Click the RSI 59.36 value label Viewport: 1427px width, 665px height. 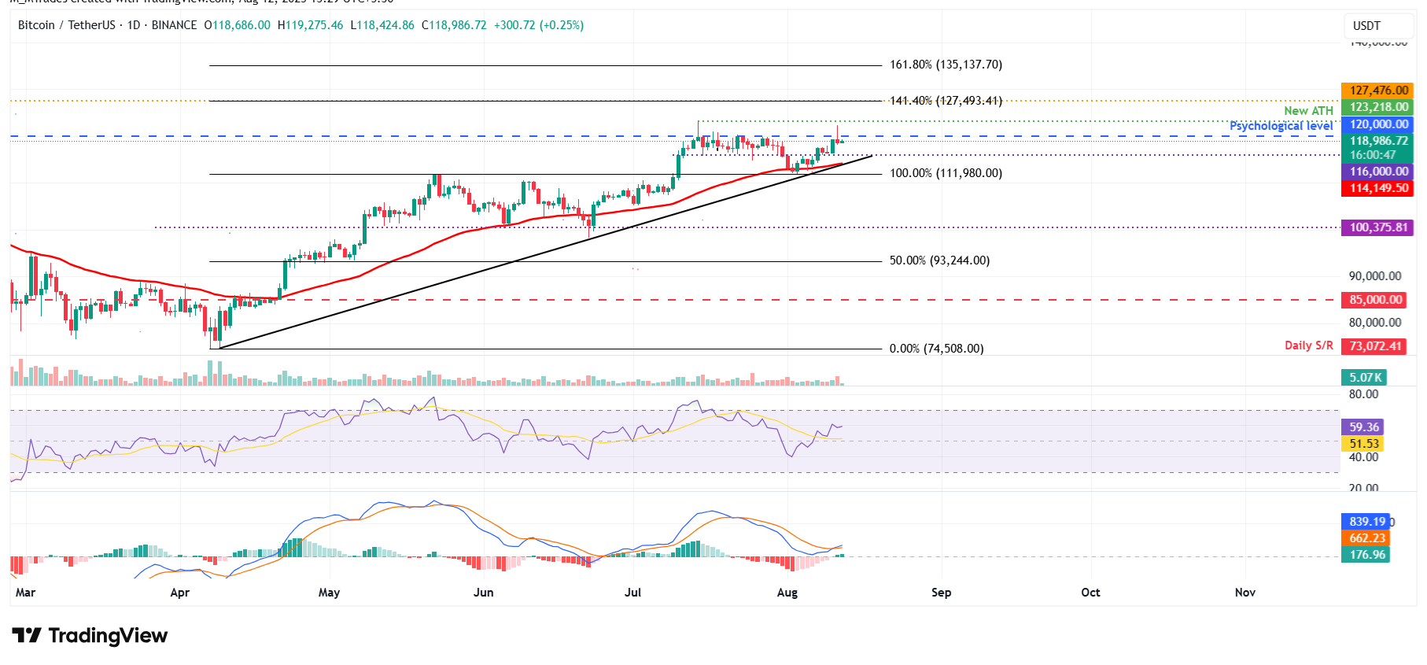coord(1363,427)
